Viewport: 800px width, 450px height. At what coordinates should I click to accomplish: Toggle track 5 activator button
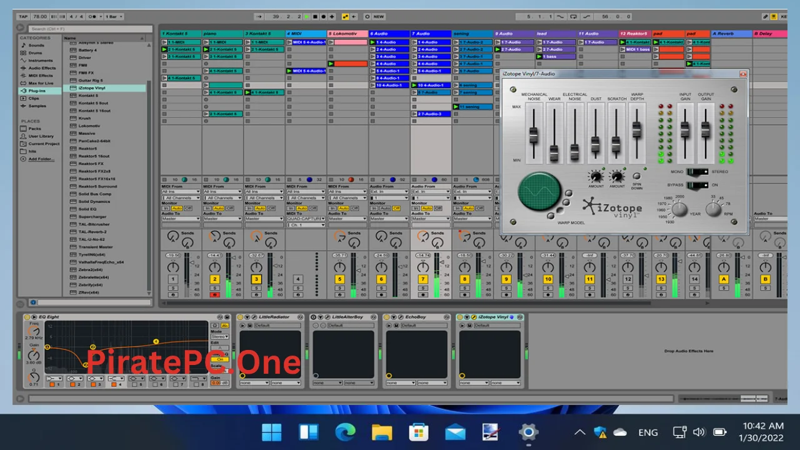[x=339, y=279]
